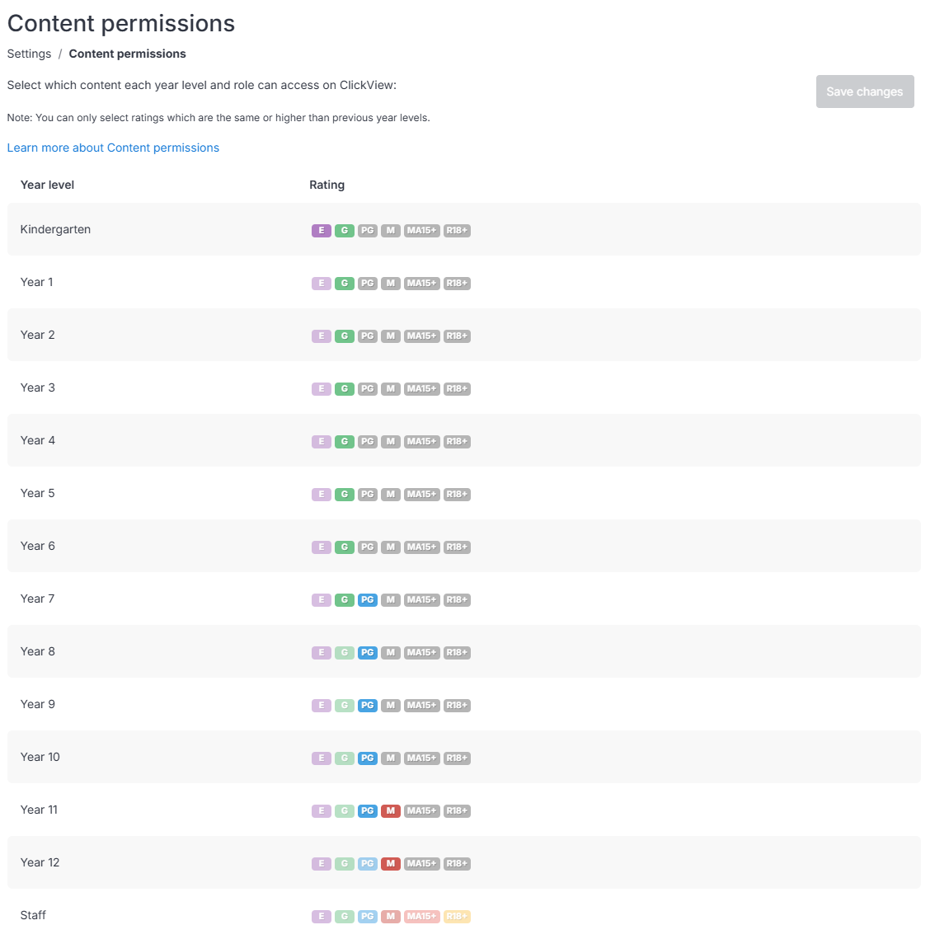The image size is (949, 939).
Task: Toggle the M rating for Year 12
Action: point(390,863)
